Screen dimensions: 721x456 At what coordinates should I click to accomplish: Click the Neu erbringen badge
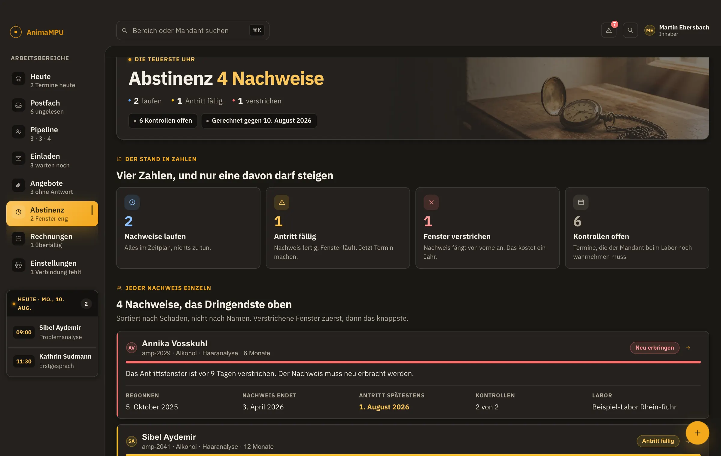(655, 348)
